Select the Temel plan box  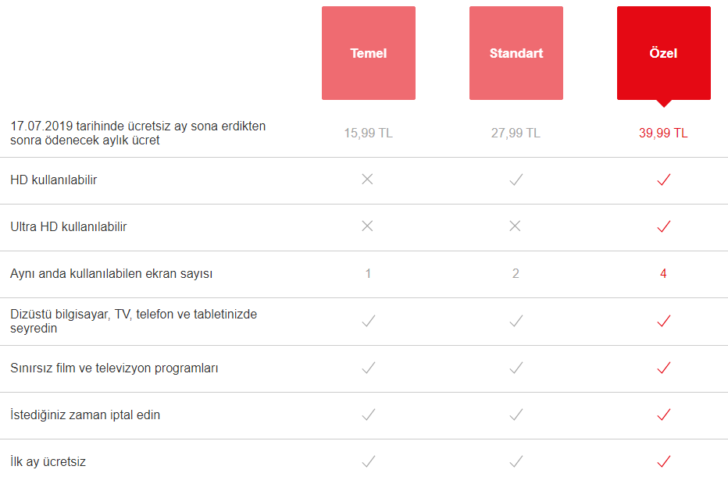(x=369, y=53)
